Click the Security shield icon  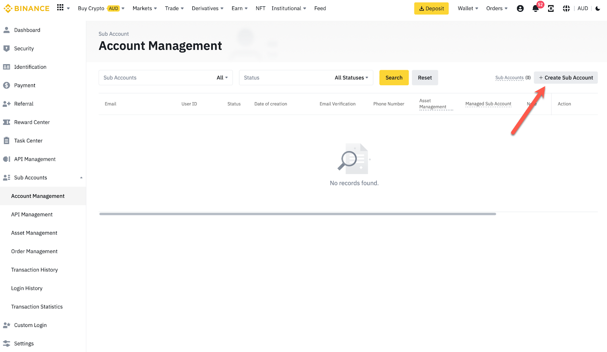coord(6,49)
